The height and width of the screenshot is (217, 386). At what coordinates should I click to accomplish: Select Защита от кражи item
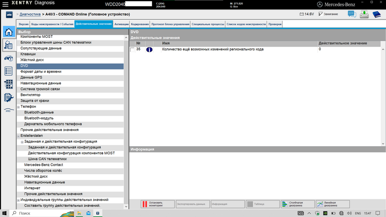[x=70, y=101]
